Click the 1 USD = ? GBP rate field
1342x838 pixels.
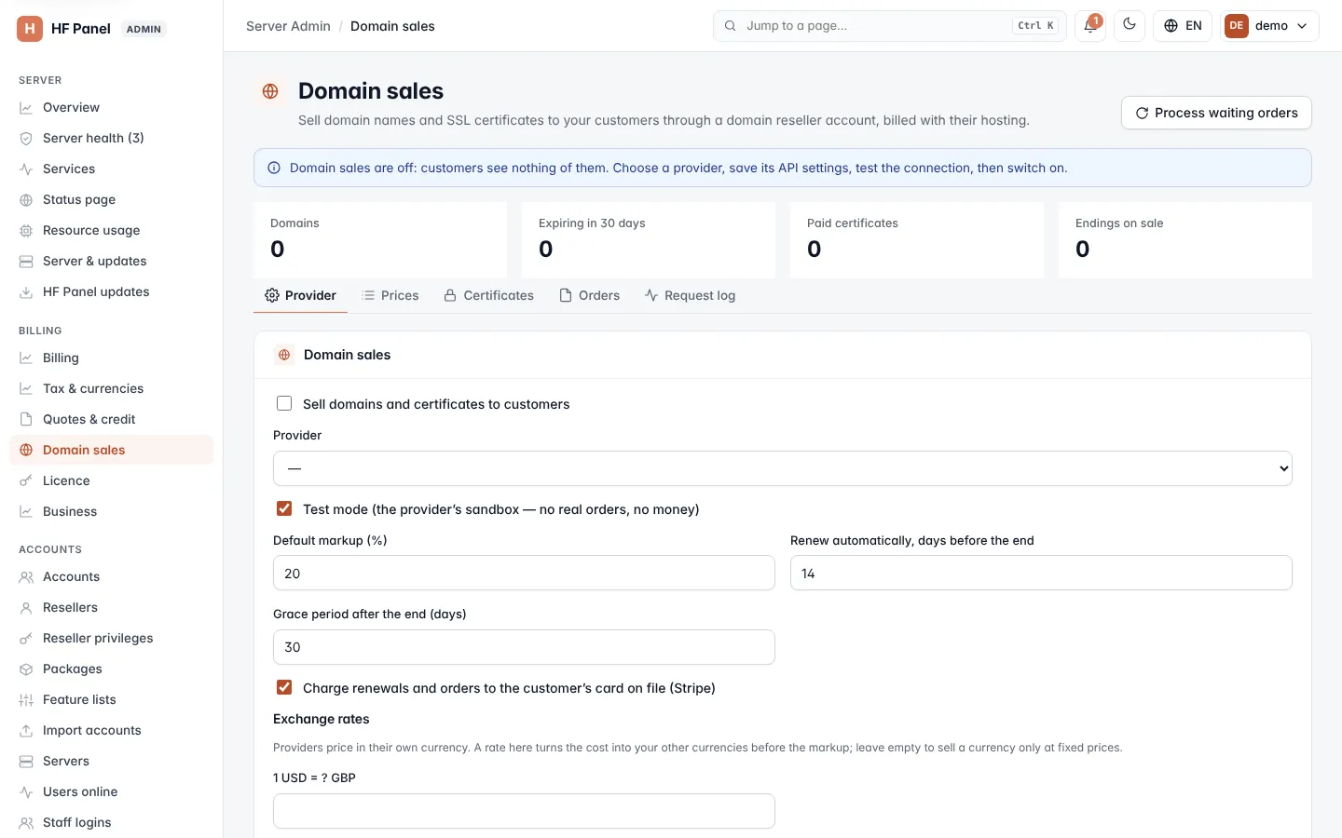click(x=524, y=811)
